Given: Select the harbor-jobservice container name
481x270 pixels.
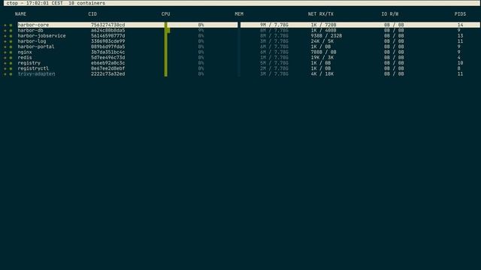Looking at the screenshot, I should pos(42,36).
